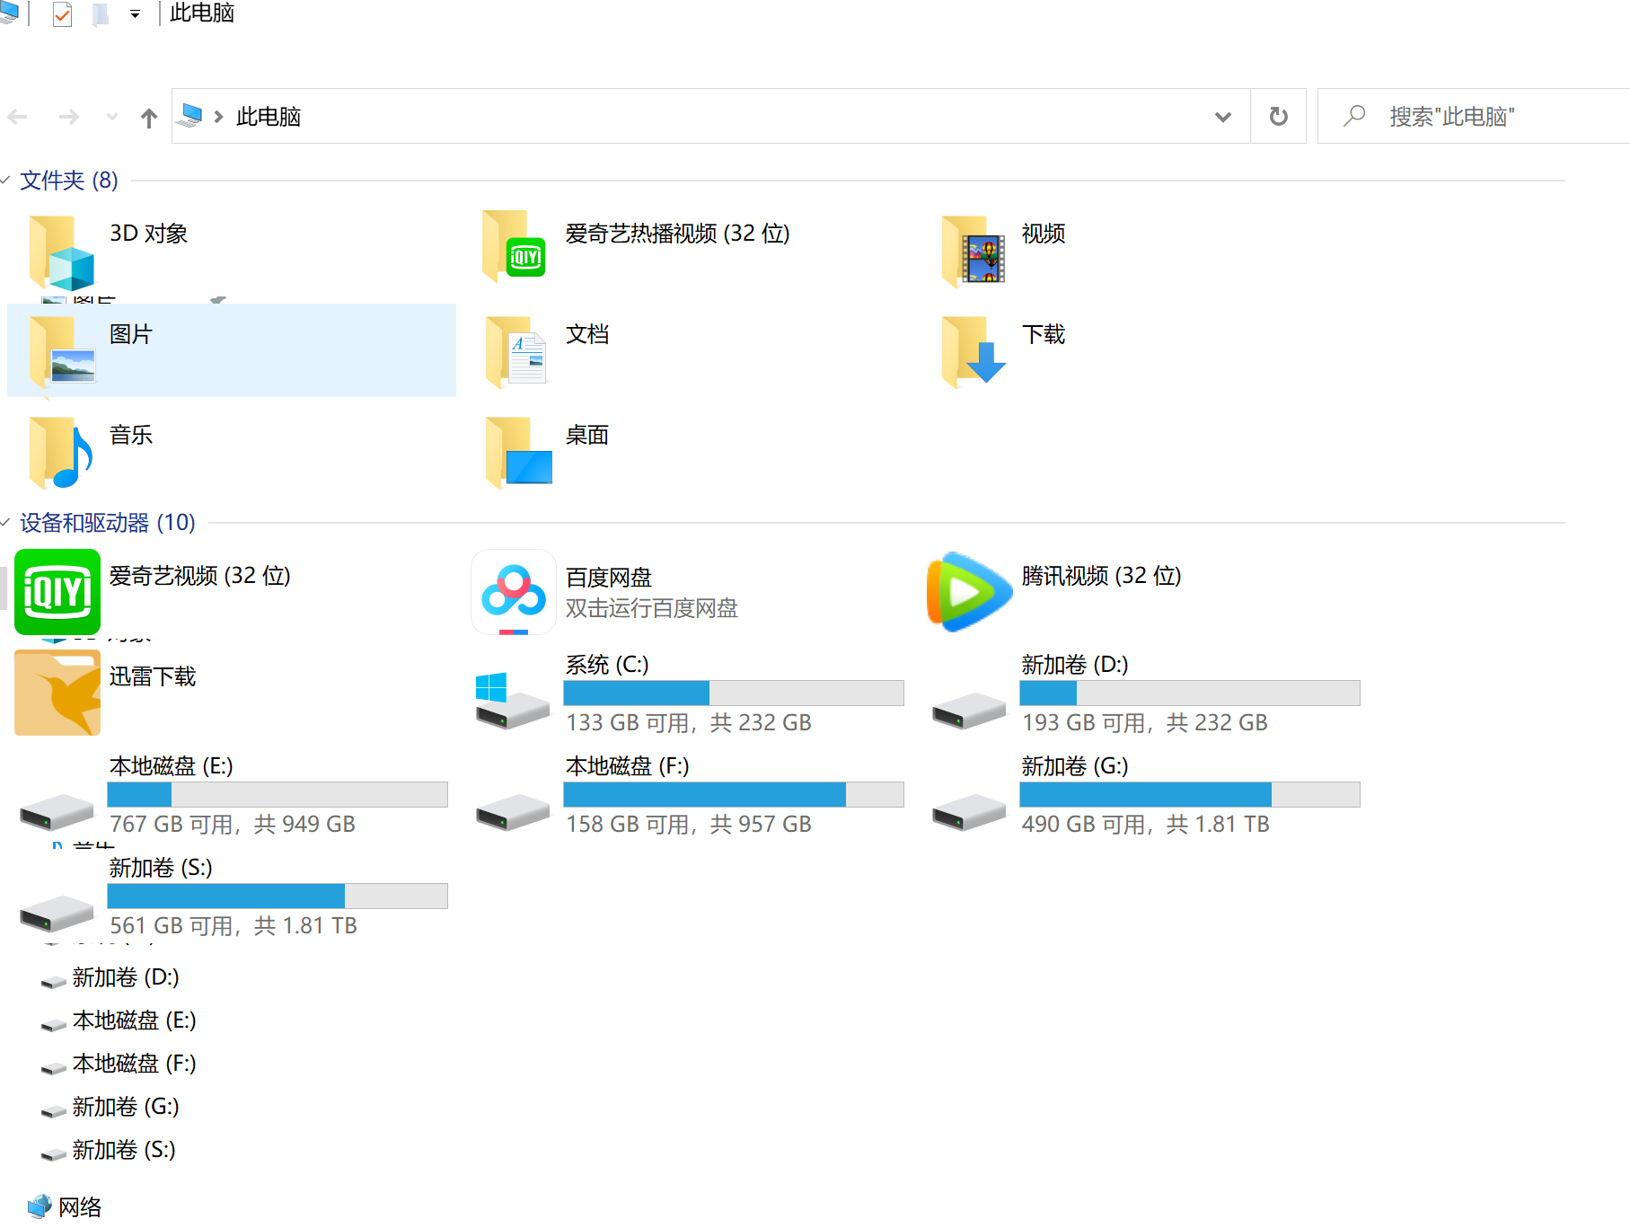The width and height of the screenshot is (1630, 1228).
Task: Select 网络 in the navigation pane
Action: (81, 1206)
